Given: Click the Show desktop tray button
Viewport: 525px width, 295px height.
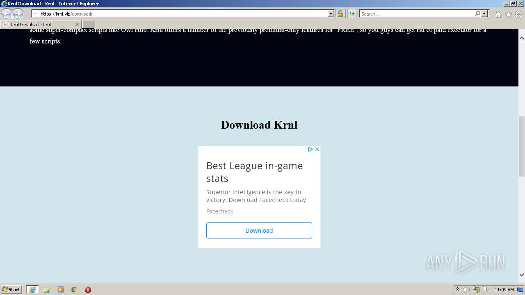Looking at the screenshot, I should (521, 290).
